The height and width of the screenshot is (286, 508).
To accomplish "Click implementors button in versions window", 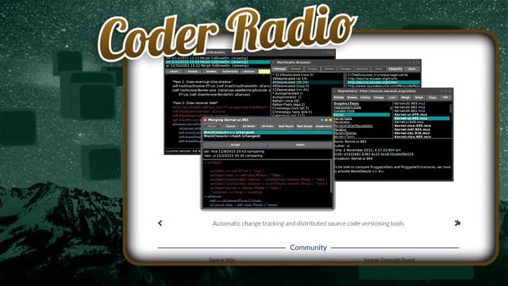I will 230,71.
